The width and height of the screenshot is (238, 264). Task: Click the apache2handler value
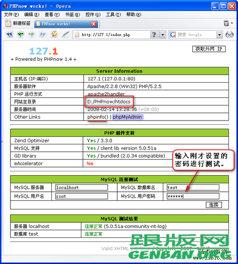pyautogui.click(x=106, y=94)
